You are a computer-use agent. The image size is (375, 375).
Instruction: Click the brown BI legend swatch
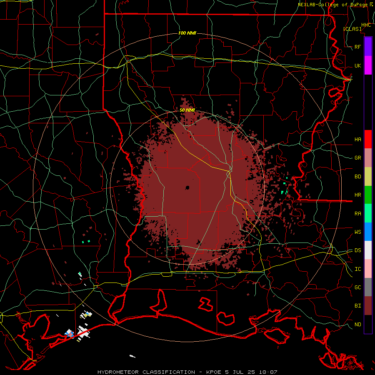[368, 306]
